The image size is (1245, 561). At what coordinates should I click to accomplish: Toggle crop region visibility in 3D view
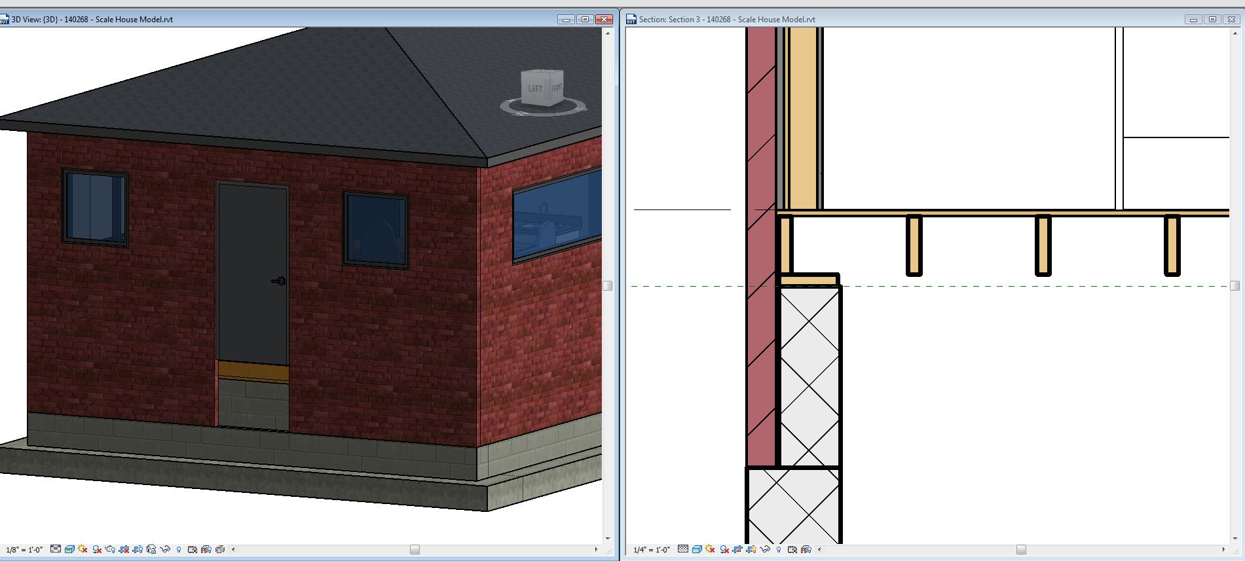138,549
